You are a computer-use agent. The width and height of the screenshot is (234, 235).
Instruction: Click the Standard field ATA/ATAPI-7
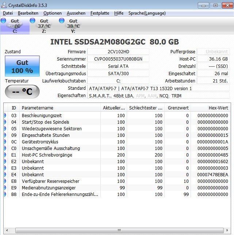pos(158,88)
